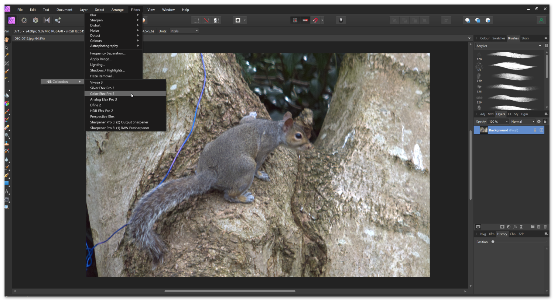Select the Mesh Warp tool
Screen dimensions: 554x301
[x=7, y=199]
